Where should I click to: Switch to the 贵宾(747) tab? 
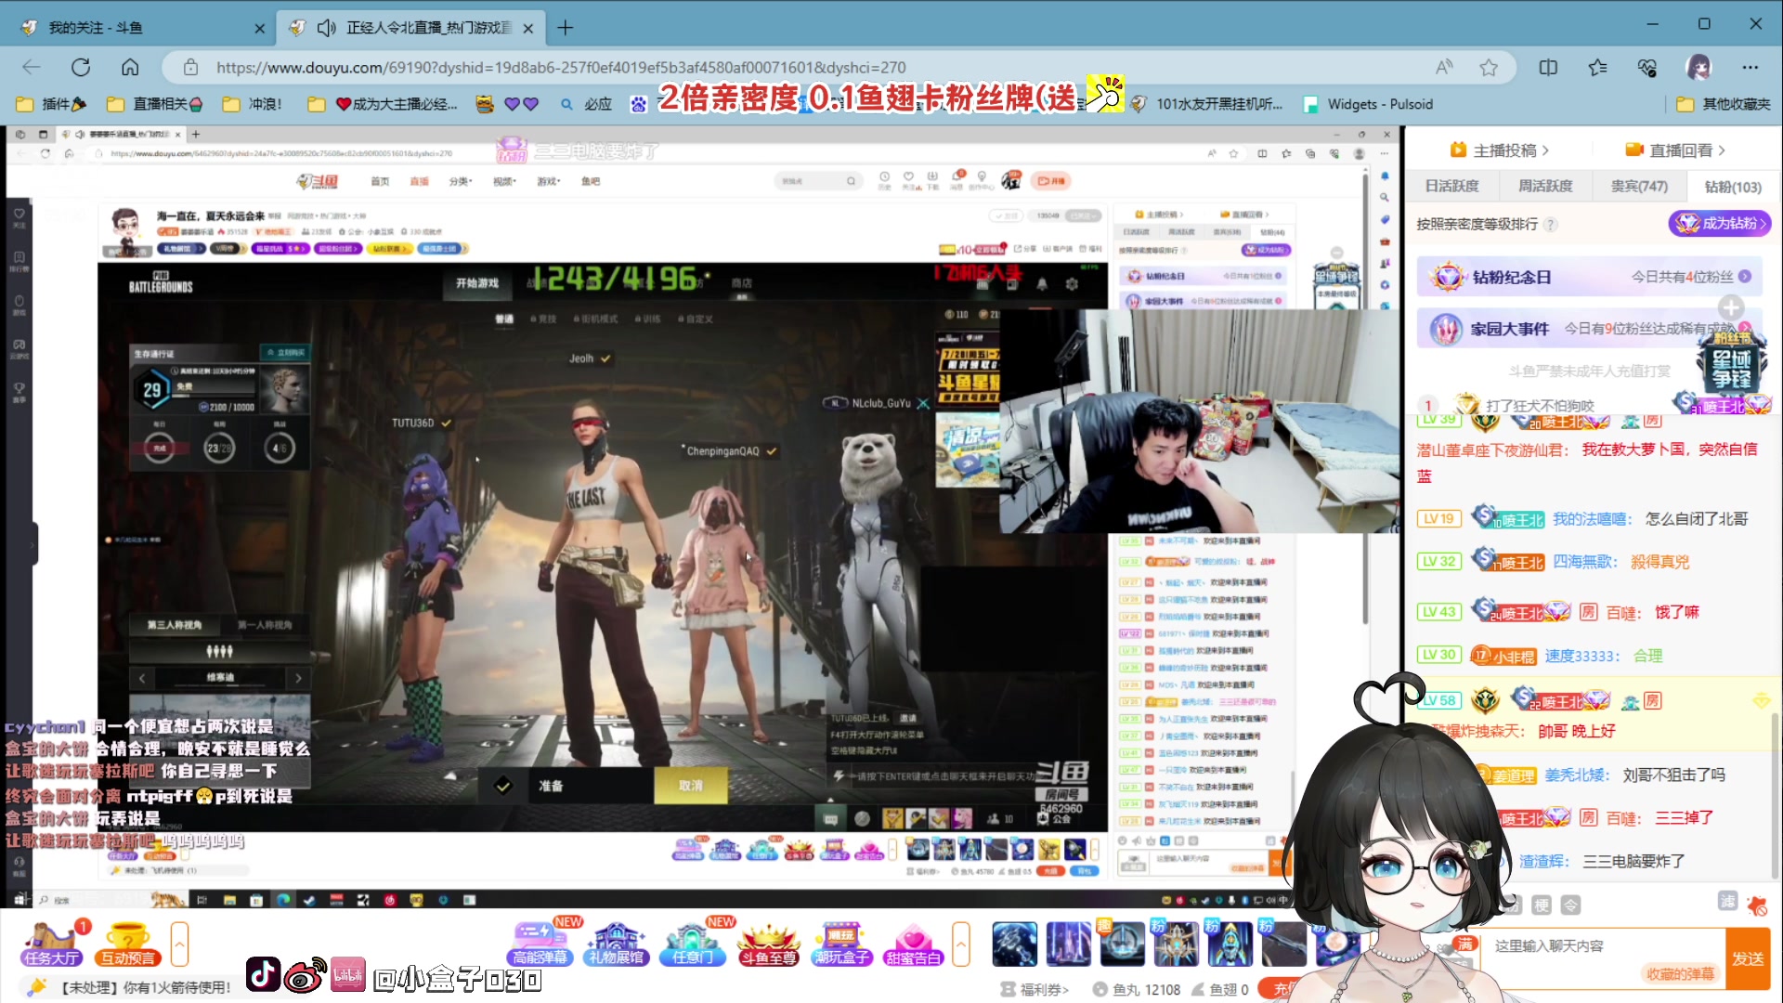point(1639,186)
